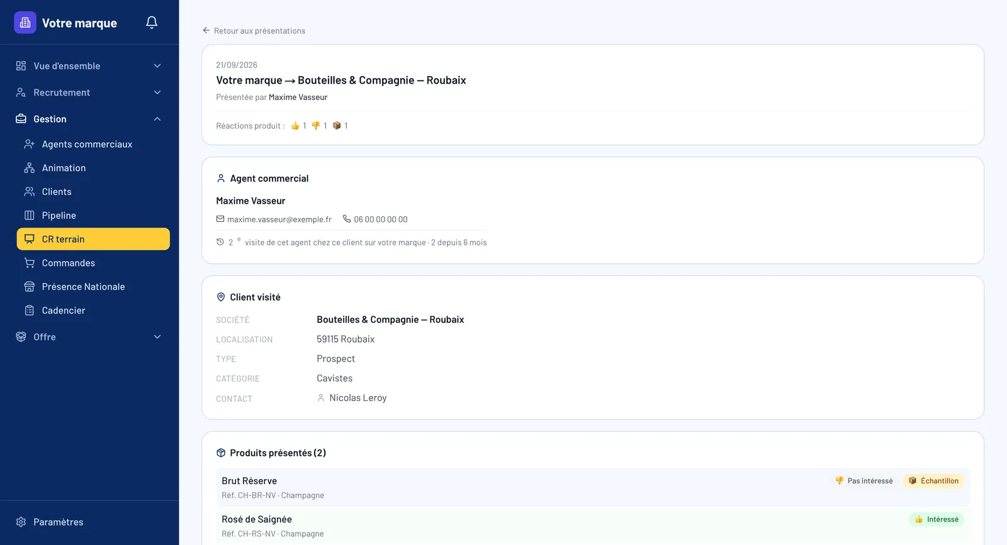1007x545 pixels.
Task: Click the Brut Réserve product name
Action: point(249,481)
